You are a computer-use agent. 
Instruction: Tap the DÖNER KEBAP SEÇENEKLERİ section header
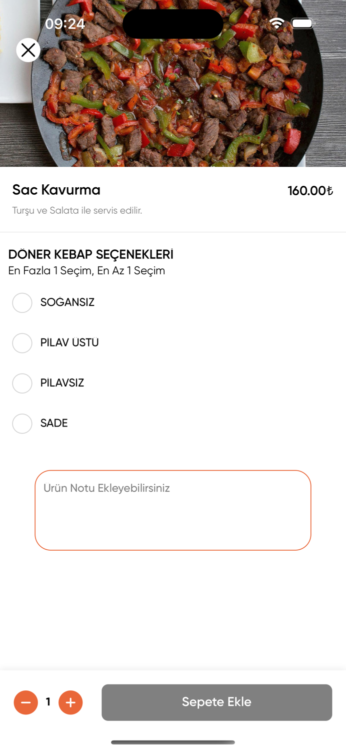coord(91,254)
